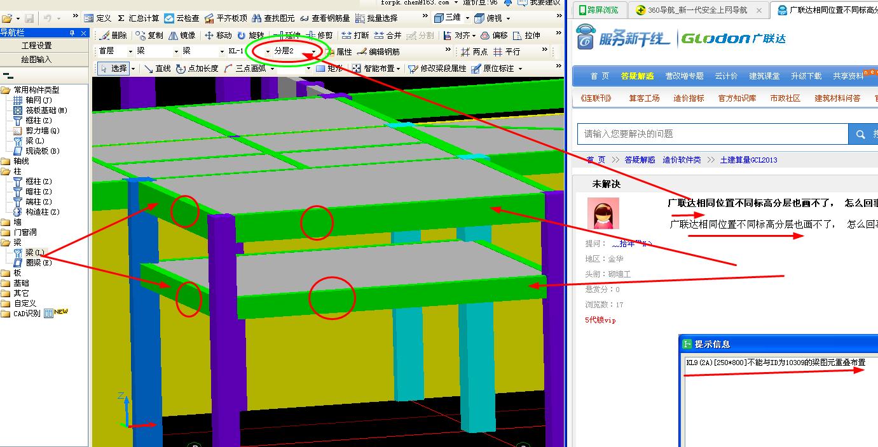
Task: Select the 旋转 rotate tool
Action: coord(250,36)
